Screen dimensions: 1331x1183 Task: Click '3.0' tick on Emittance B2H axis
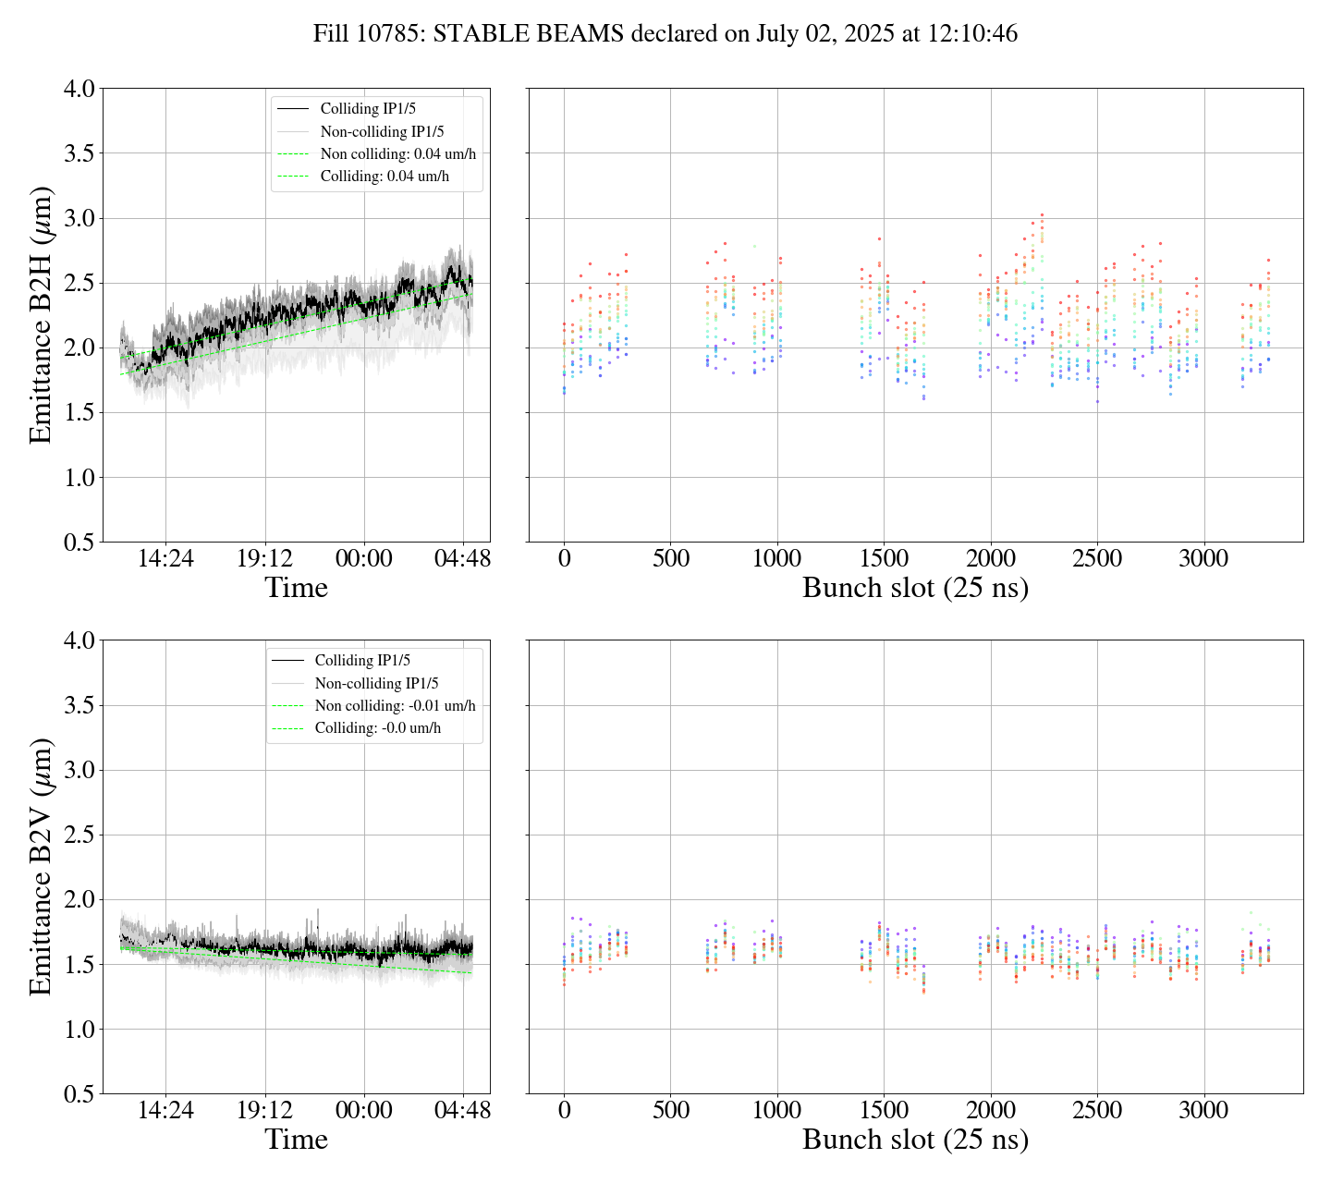click(x=79, y=219)
